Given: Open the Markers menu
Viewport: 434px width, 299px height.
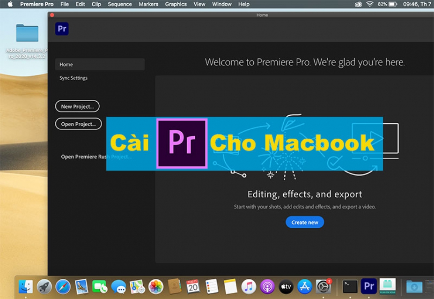Looking at the screenshot, I should point(148,4).
